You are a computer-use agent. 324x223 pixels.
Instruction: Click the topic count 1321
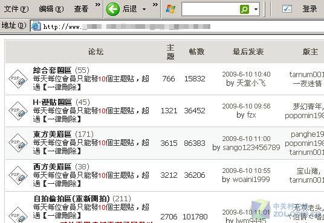coord(169,111)
